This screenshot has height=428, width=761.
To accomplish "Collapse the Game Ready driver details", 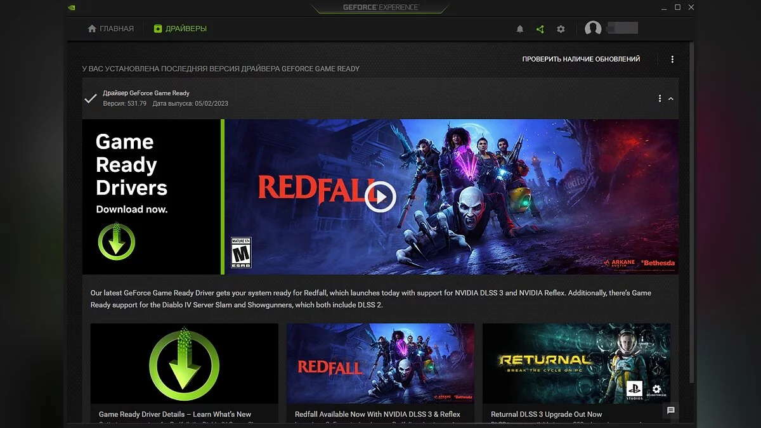I will point(671,99).
